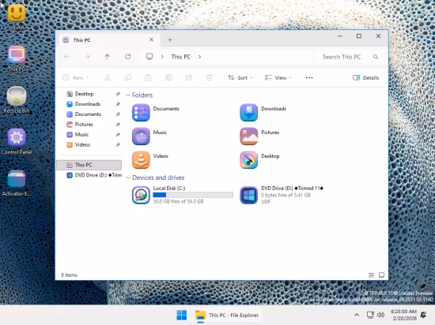Select the Videos folder icon
This screenshot has height=325, width=435.
[141, 160]
